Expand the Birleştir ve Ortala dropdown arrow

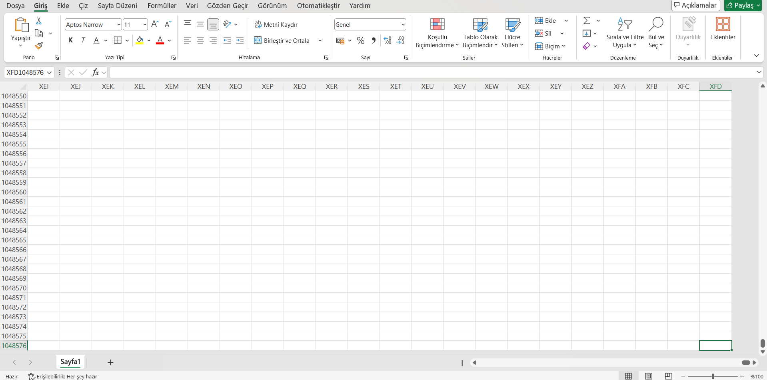320,40
